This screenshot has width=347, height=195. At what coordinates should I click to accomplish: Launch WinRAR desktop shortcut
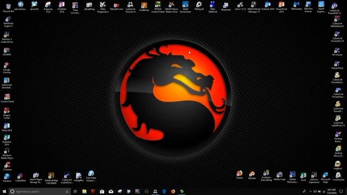[7, 52]
